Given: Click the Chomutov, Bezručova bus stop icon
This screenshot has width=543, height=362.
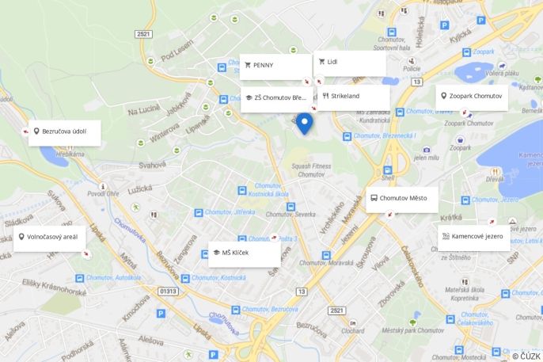Looking at the screenshot, I should 236,310.
